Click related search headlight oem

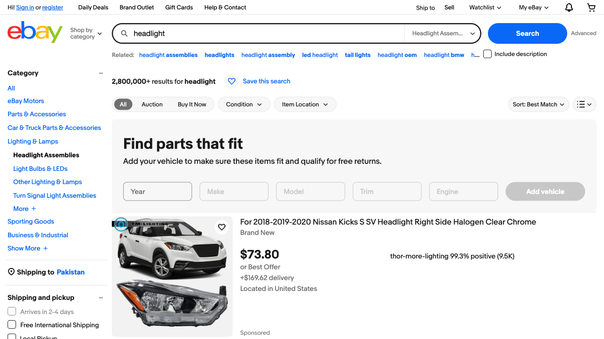click(397, 55)
